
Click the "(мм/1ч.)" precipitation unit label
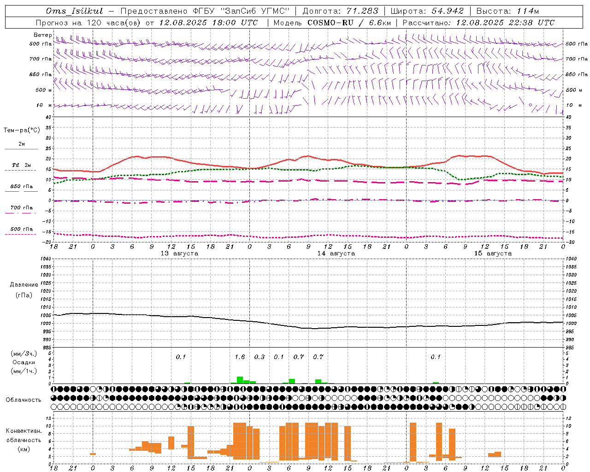(24, 371)
